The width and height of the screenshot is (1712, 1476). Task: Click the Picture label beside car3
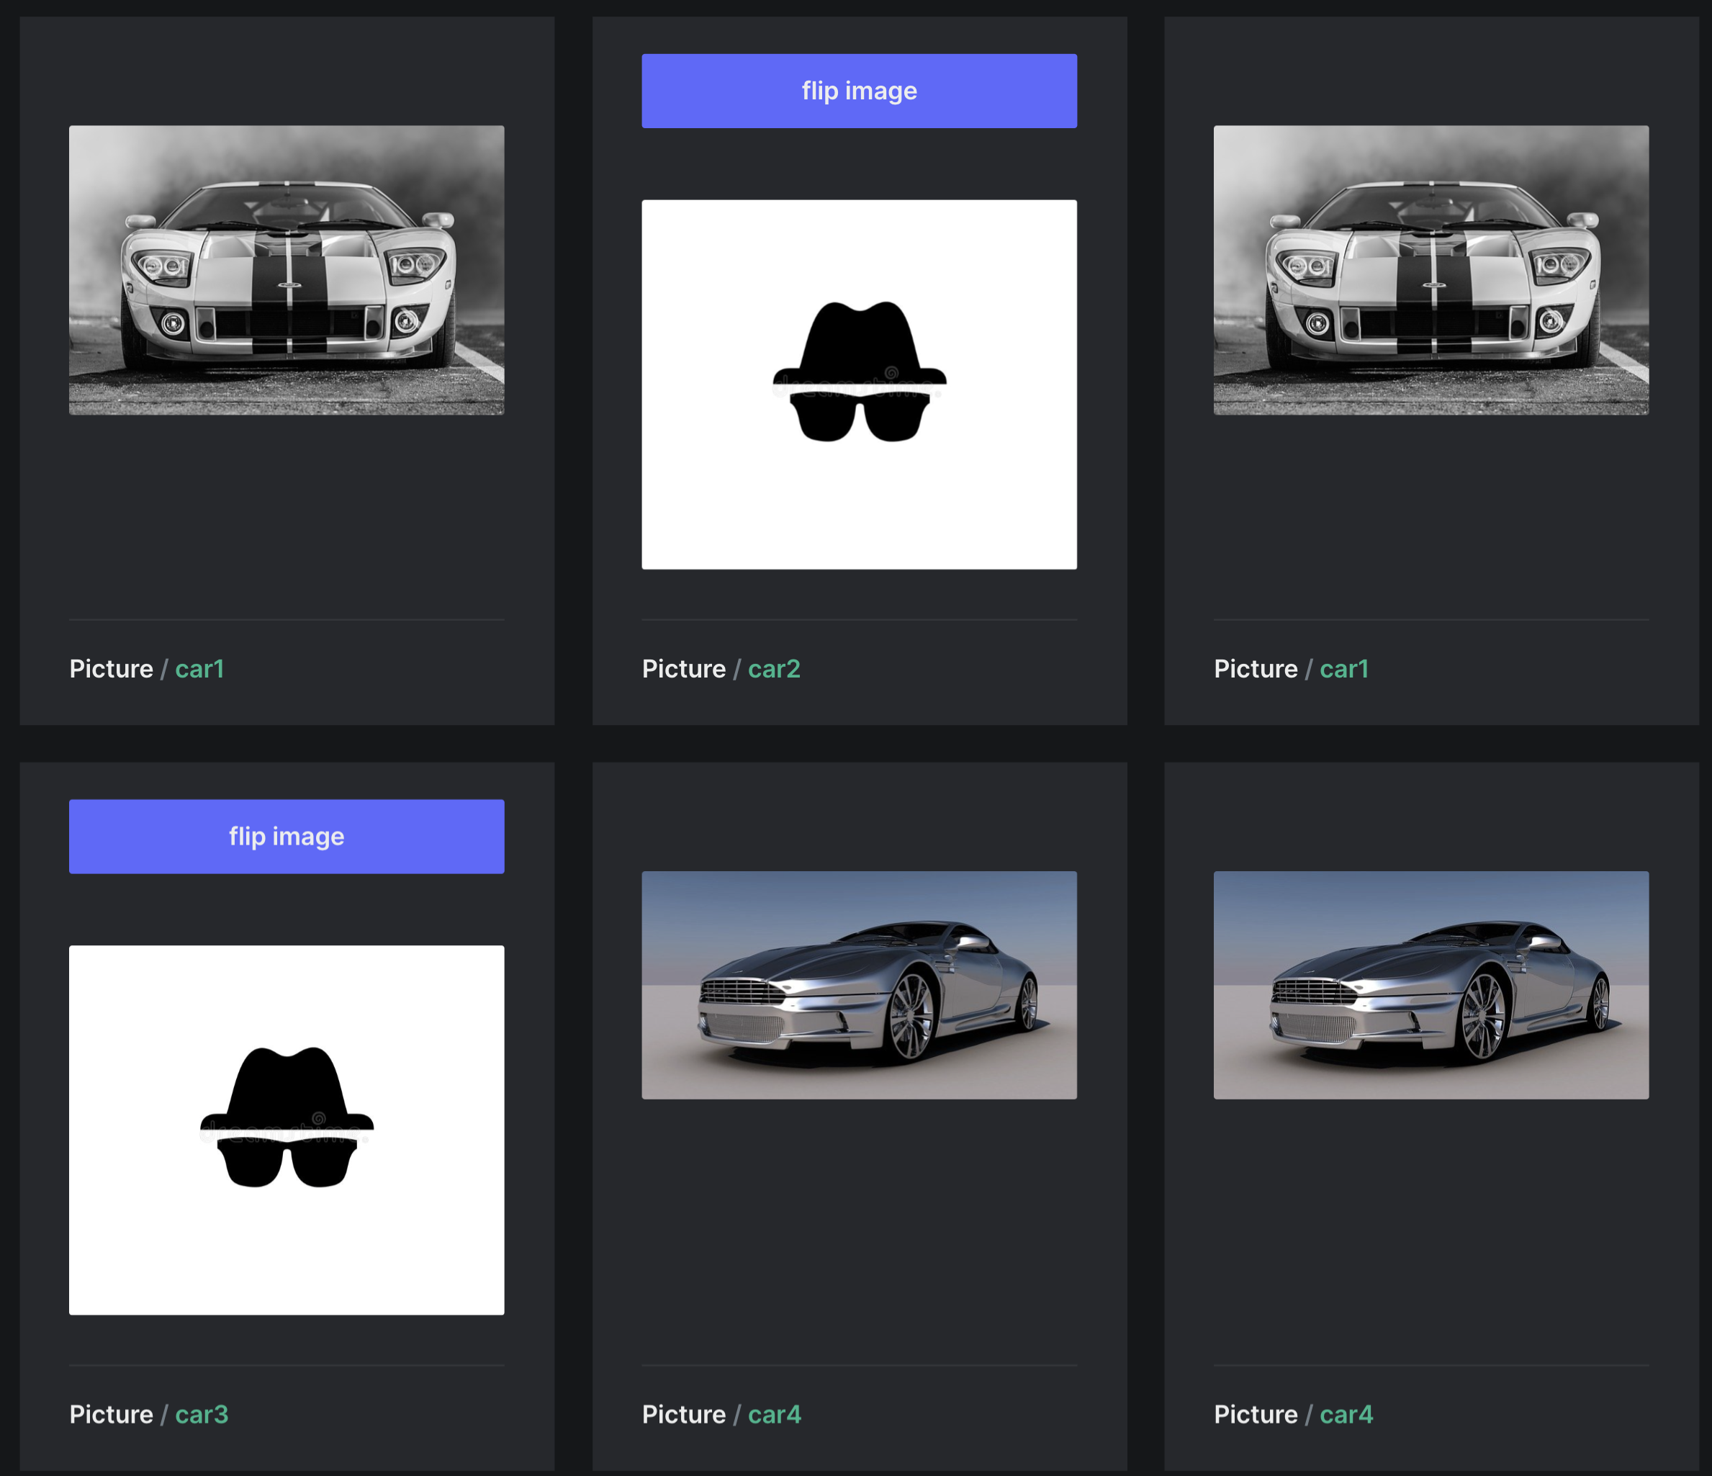point(112,1414)
